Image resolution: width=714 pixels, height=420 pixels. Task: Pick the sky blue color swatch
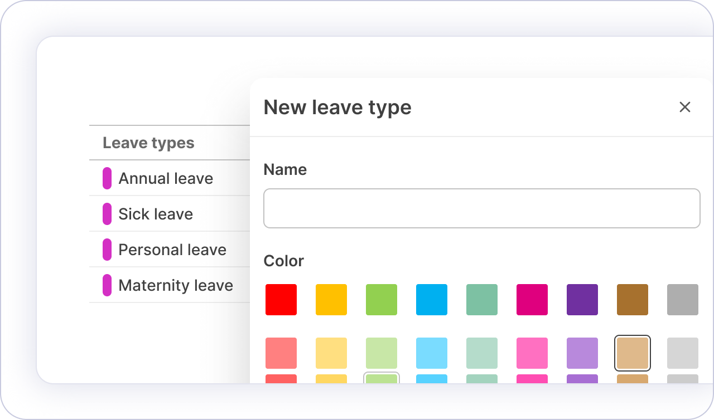tap(432, 300)
